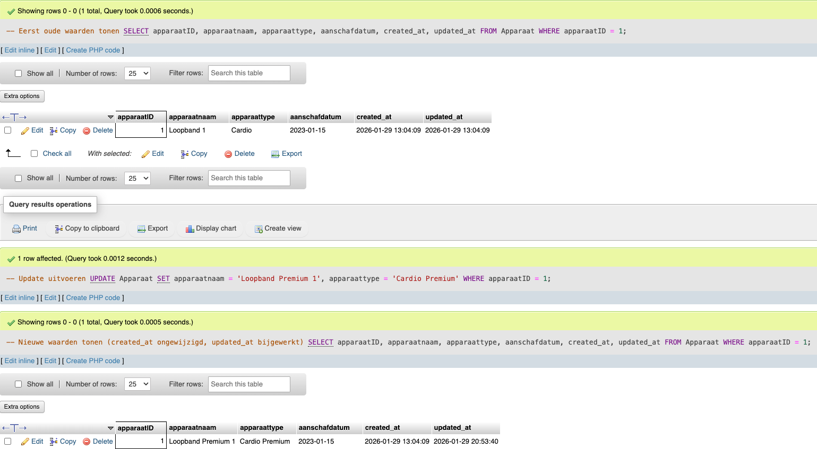Open the Print view of query results
Viewport: 817px width, 449px height.
tap(24, 228)
